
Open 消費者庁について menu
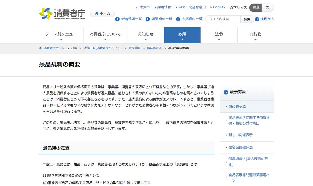(x=105, y=35)
